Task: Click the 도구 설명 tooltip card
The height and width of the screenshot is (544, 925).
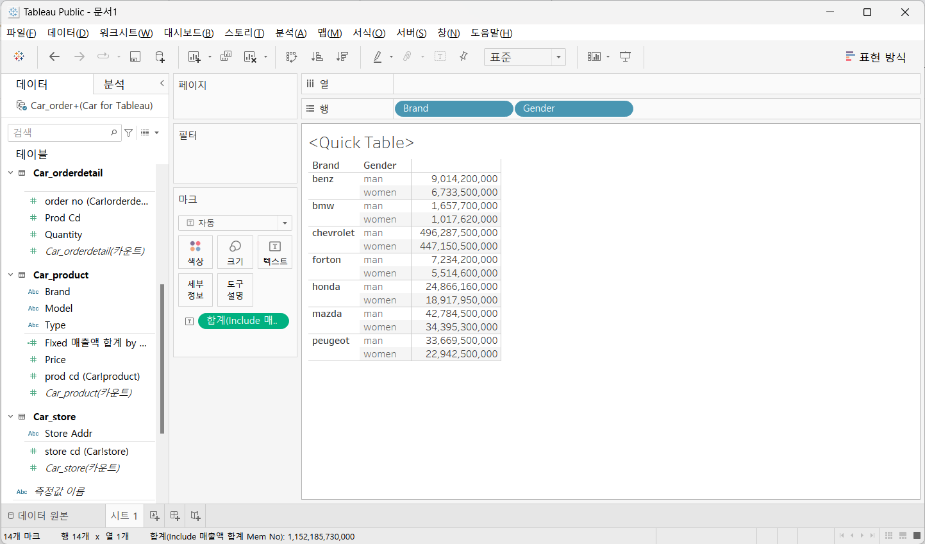Action: [x=235, y=290]
